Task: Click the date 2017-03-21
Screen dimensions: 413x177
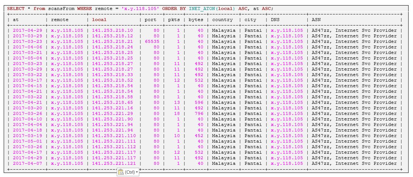Action: [x=27, y=52]
